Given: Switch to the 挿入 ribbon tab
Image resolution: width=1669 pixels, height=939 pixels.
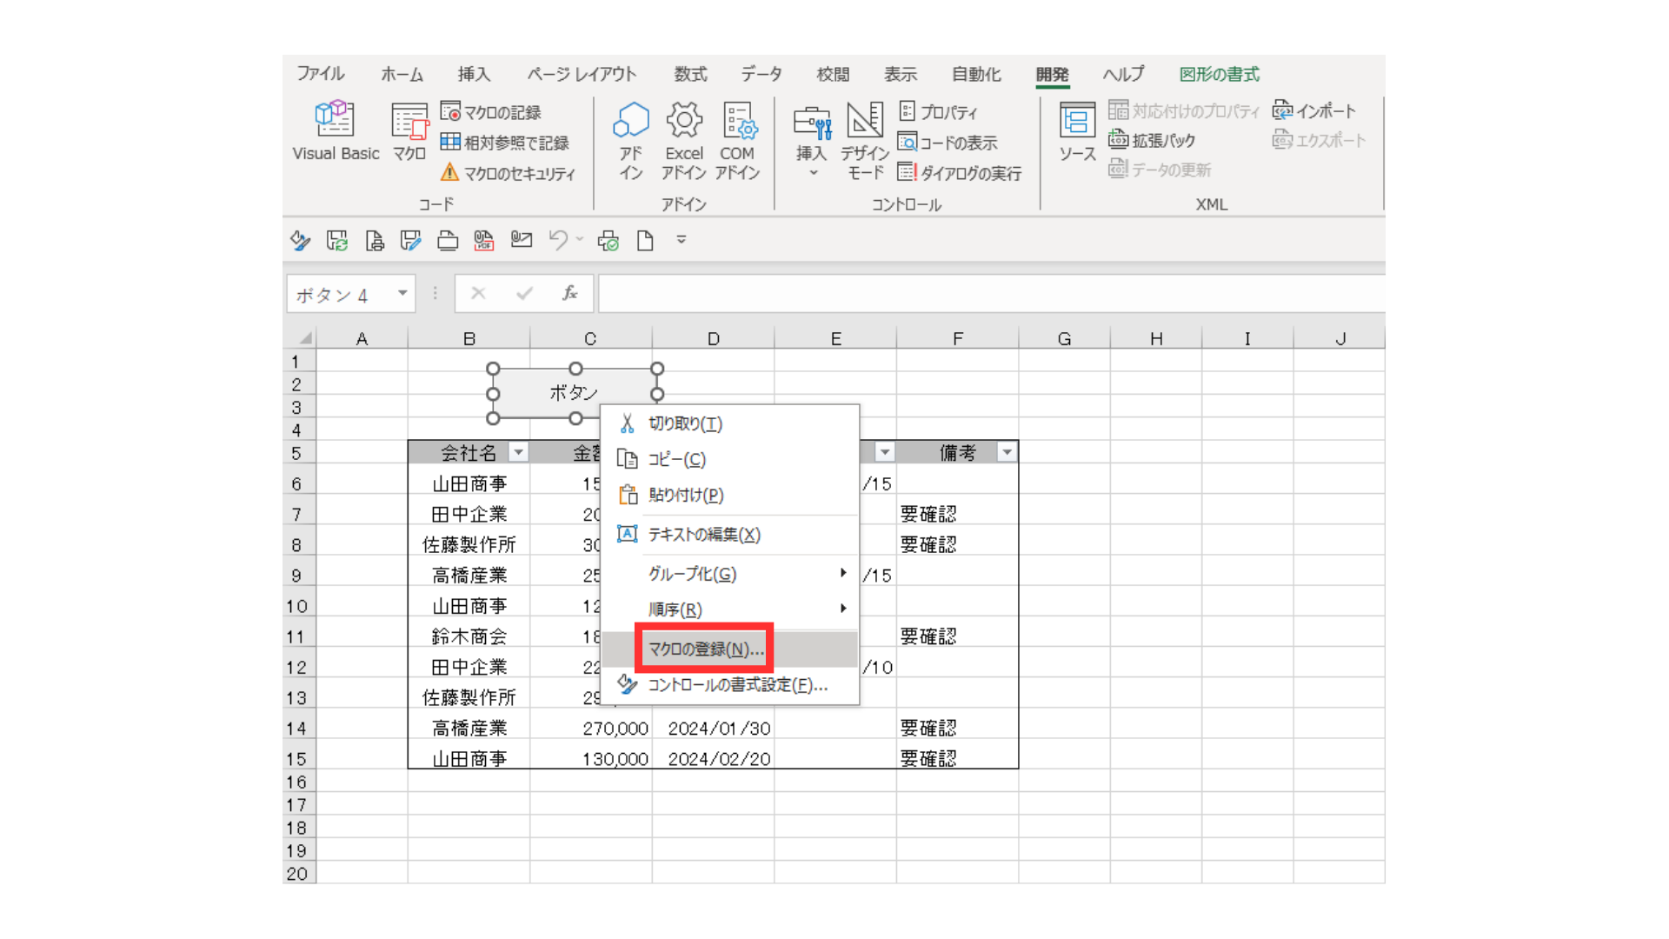Looking at the screenshot, I should coord(474,74).
